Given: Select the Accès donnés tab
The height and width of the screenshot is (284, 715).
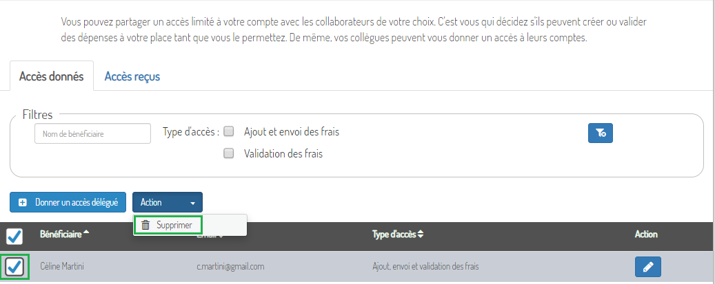Looking at the screenshot, I should [x=52, y=76].
